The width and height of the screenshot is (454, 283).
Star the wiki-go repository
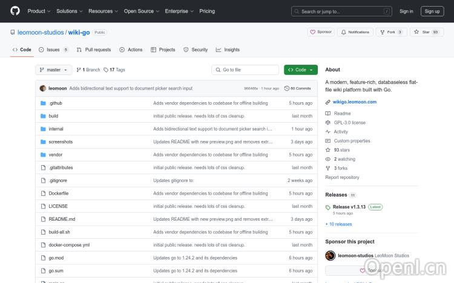(x=423, y=32)
